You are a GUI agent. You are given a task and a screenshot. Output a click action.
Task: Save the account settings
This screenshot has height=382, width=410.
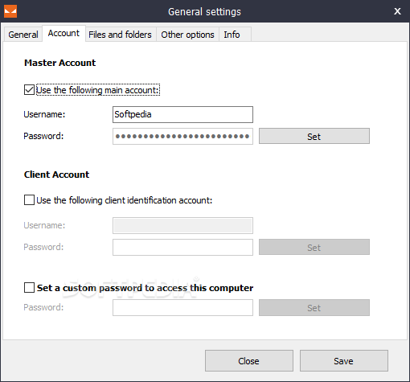[344, 361]
